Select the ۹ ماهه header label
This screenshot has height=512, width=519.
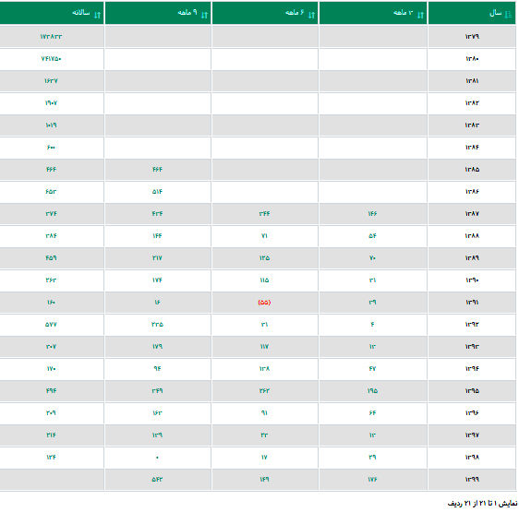pos(187,13)
